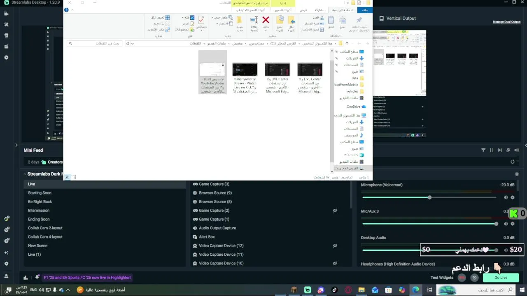Open the File (ملف) tab in Explorer

pyautogui.click(x=365, y=10)
